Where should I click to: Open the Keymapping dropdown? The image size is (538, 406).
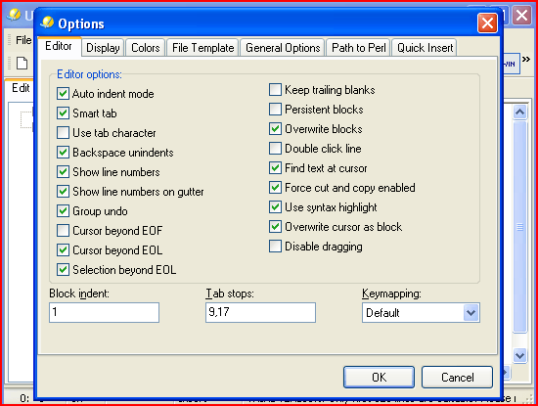point(471,313)
